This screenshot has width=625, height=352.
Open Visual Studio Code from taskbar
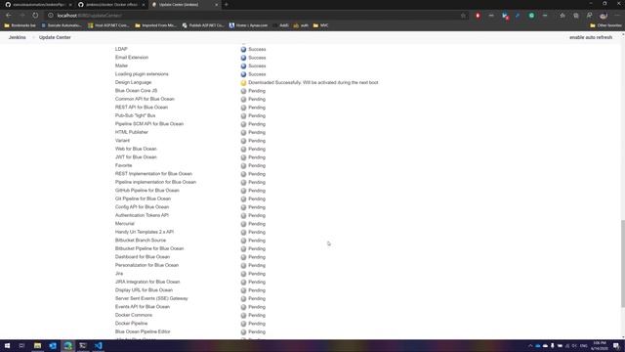pos(98,345)
